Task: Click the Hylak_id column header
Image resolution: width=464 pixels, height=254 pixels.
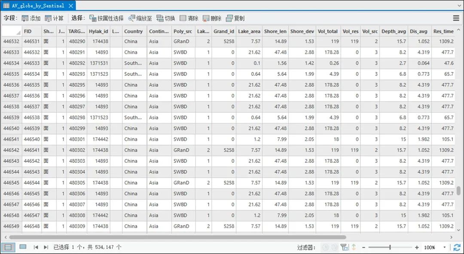Action: (98, 31)
